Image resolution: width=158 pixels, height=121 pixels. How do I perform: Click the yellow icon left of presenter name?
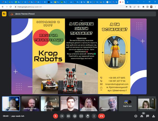(x=4, y=14)
